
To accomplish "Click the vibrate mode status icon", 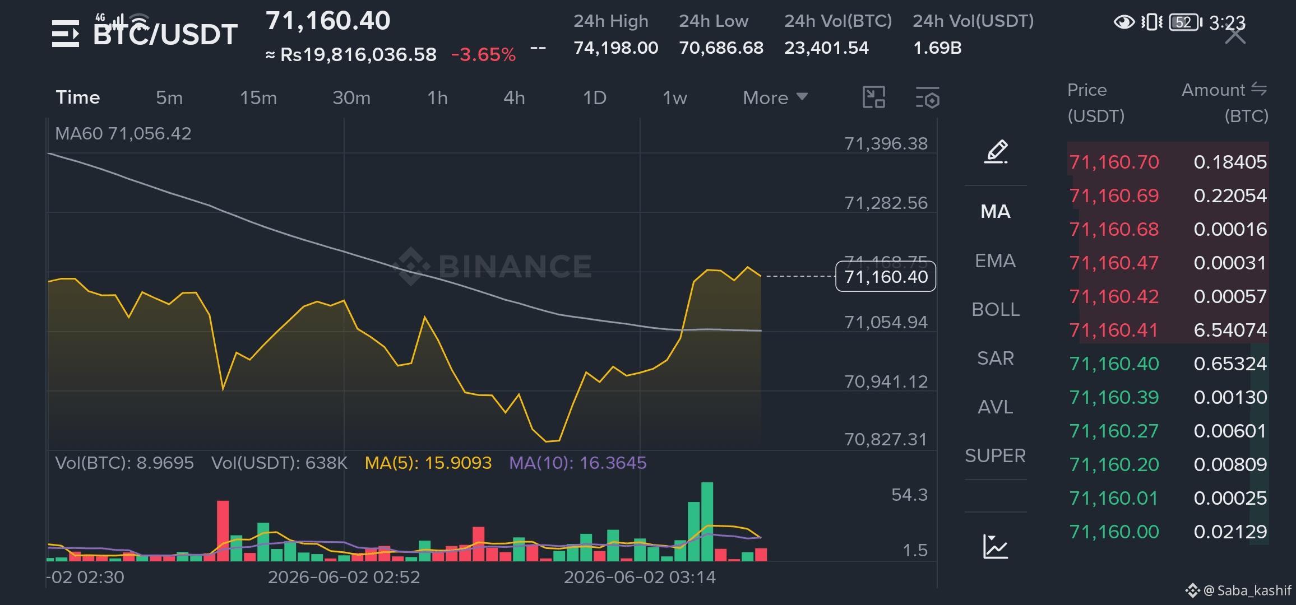I will tap(1152, 22).
